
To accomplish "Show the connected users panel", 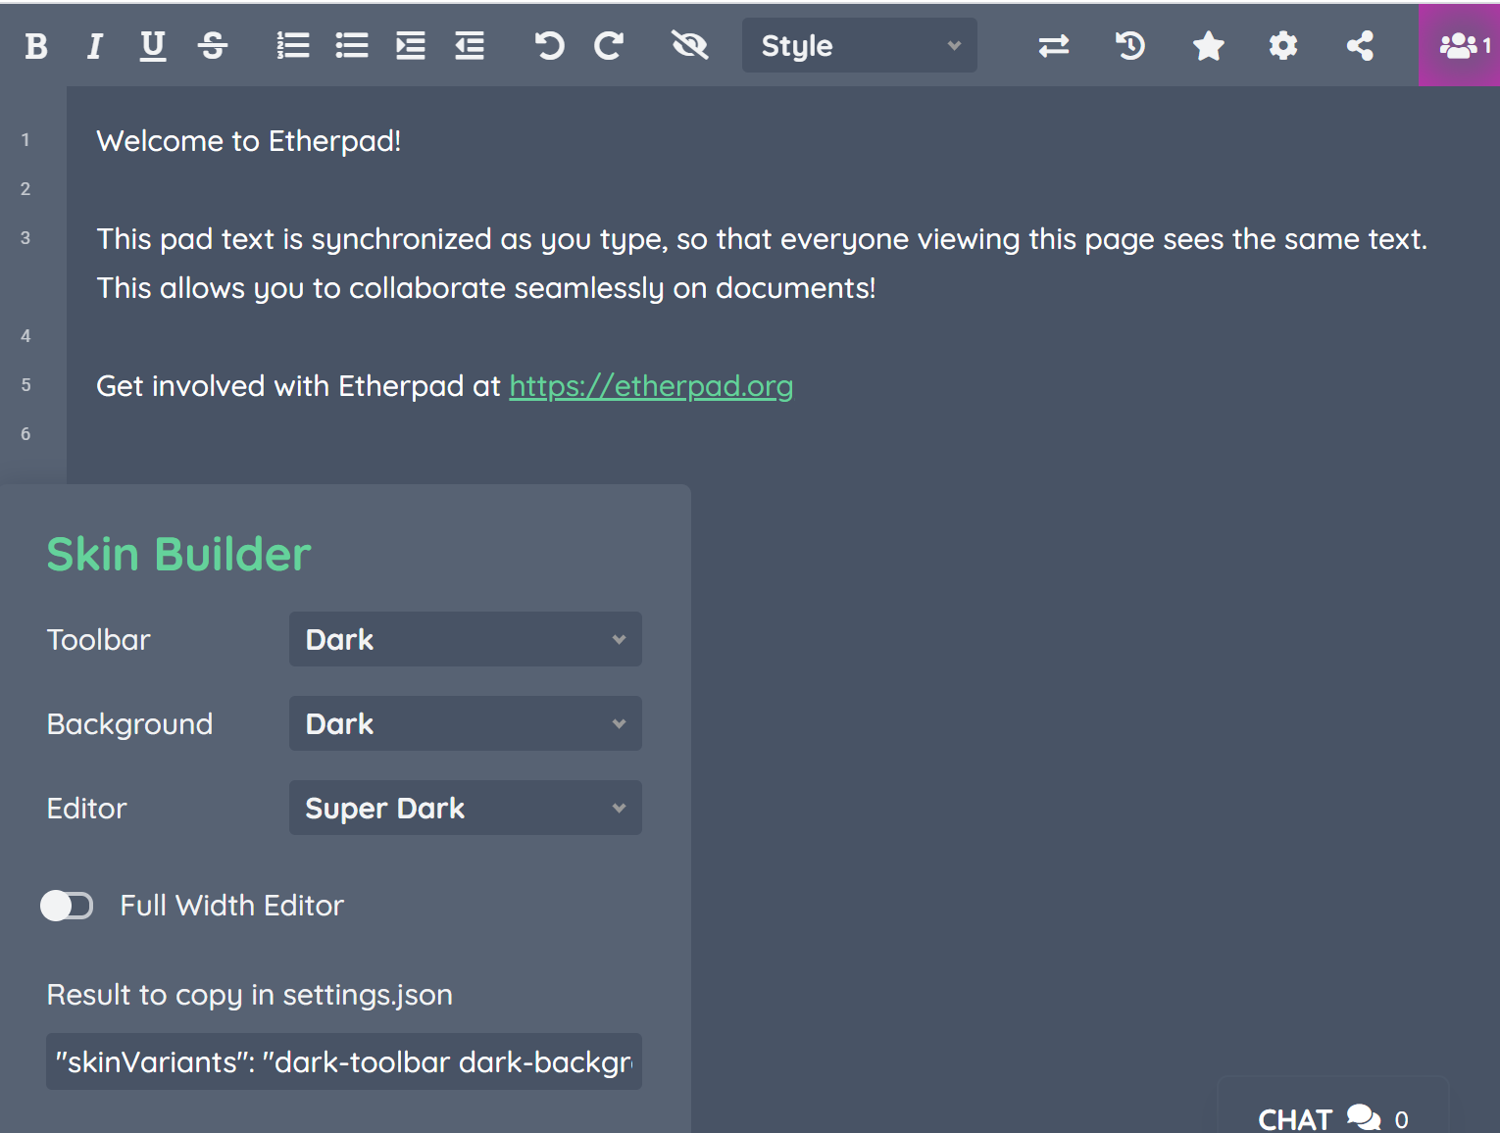I will point(1458,45).
